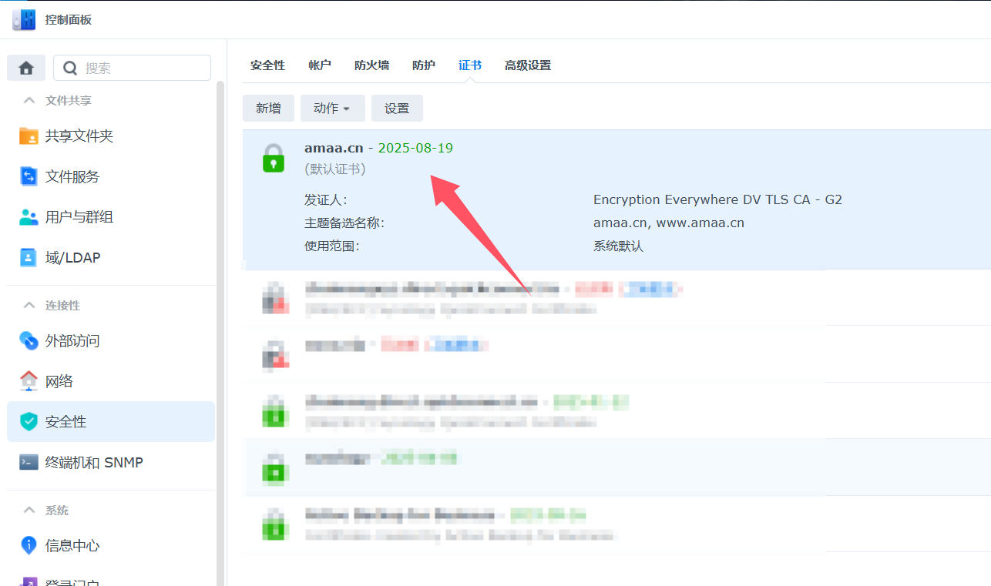This screenshot has width=991, height=586.
Task: Select the 网络 network icon
Action: (x=29, y=381)
